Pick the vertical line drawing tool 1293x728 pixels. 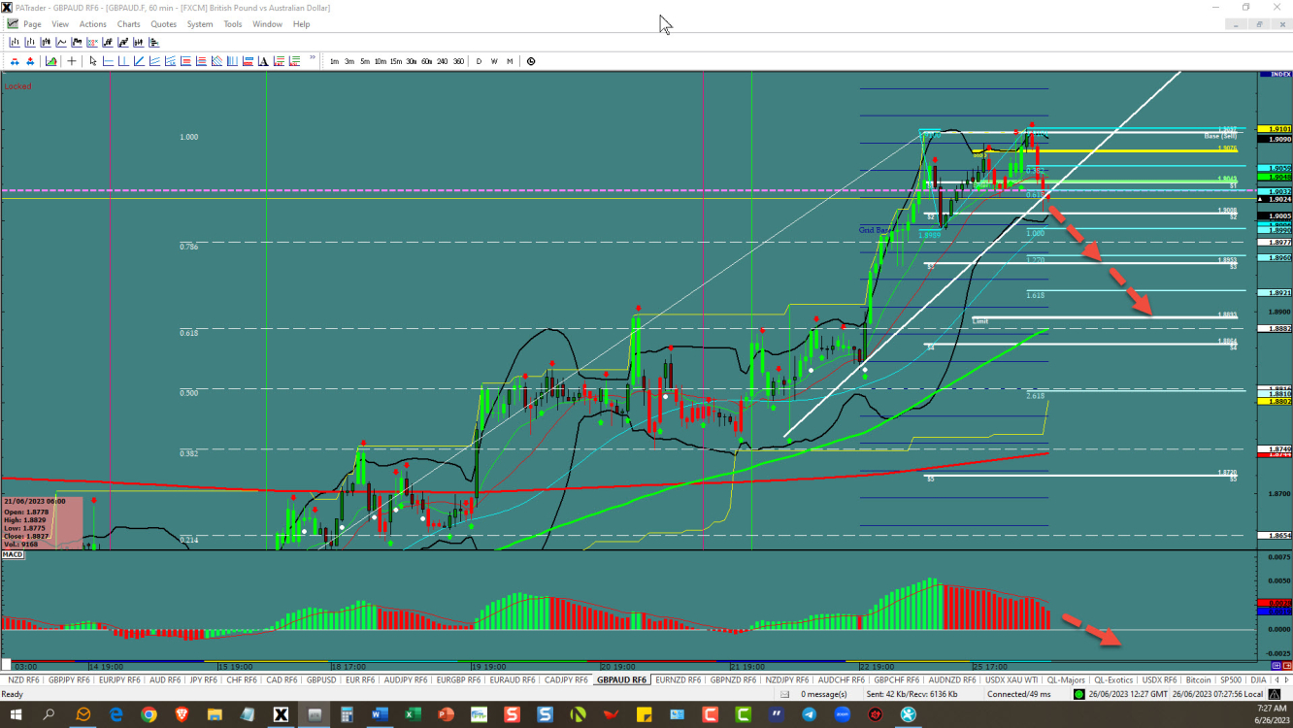[x=123, y=61]
